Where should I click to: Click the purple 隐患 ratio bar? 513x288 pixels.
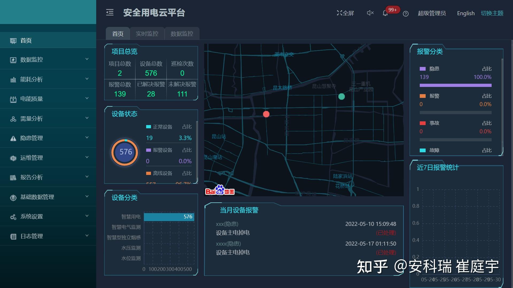(x=455, y=85)
